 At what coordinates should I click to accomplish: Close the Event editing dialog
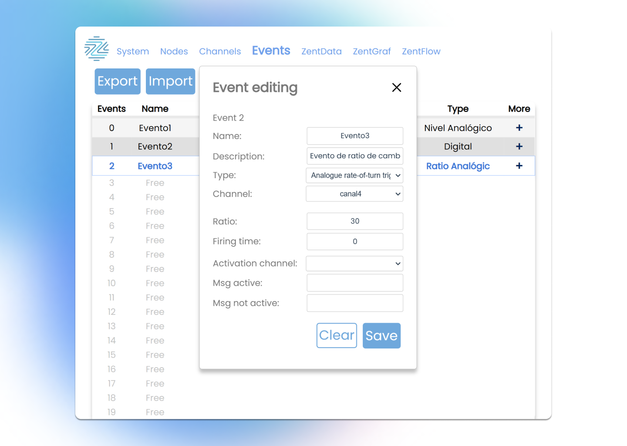397,88
